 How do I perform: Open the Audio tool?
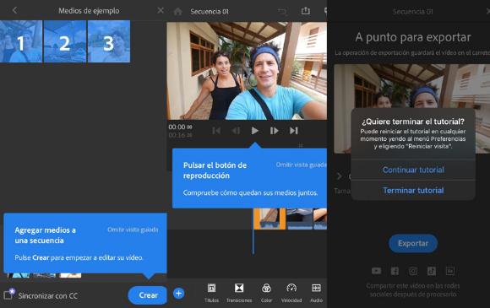[x=316, y=293]
